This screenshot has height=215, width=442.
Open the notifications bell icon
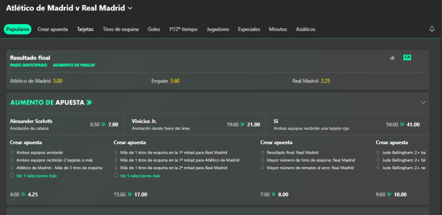click(432, 29)
